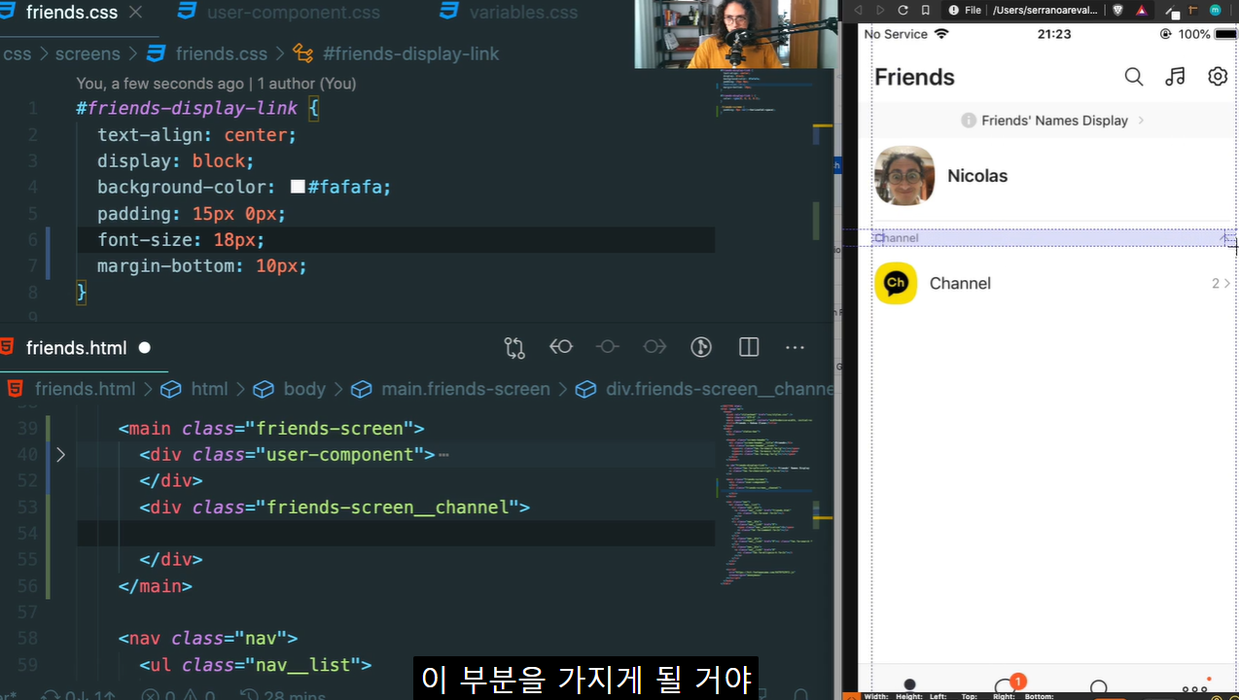
Task: Click the html element breadcrumb
Action: pos(209,389)
